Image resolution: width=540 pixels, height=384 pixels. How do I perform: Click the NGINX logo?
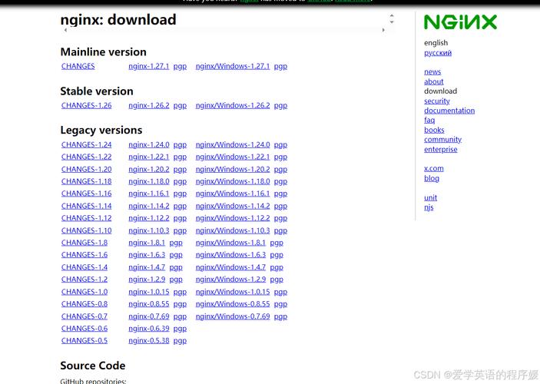point(460,22)
